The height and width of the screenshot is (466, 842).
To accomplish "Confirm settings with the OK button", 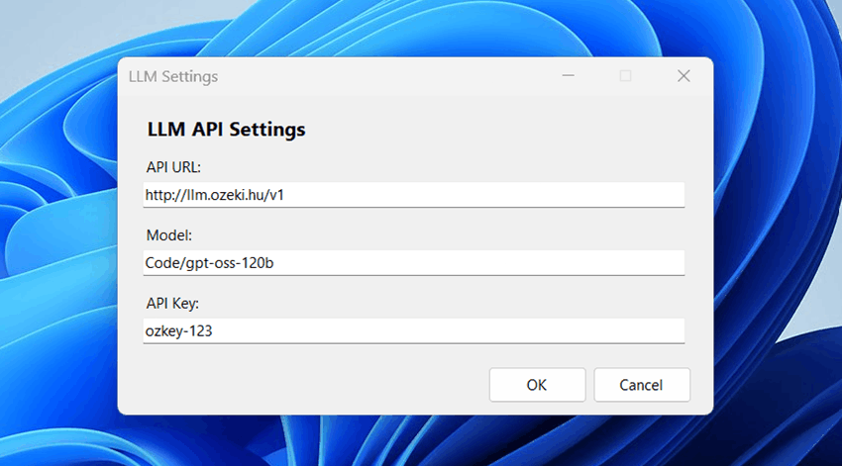I will (537, 385).
